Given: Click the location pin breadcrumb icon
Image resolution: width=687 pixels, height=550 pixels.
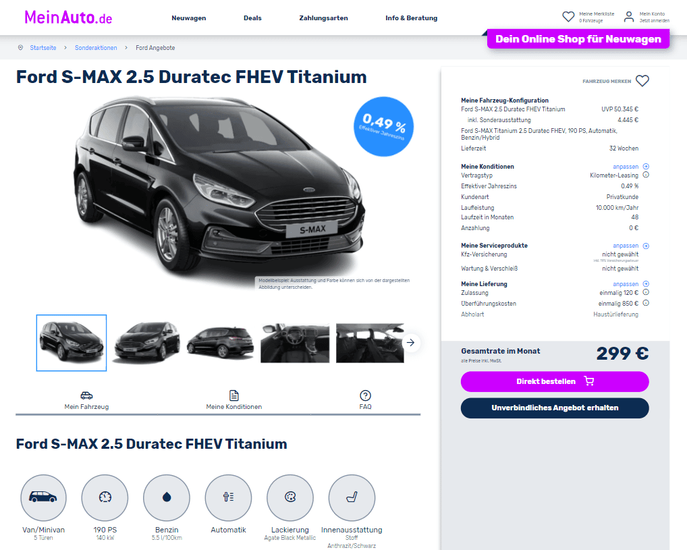Looking at the screenshot, I should (21, 47).
